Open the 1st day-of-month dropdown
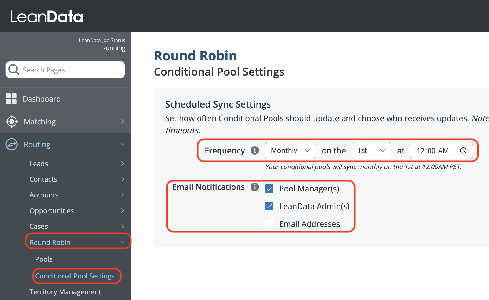Screen dimensions: 489x300 point(371,151)
